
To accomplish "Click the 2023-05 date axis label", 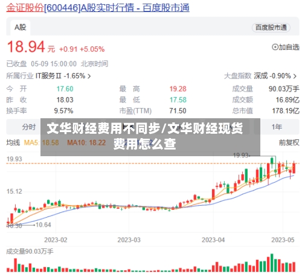I will point(283,240).
